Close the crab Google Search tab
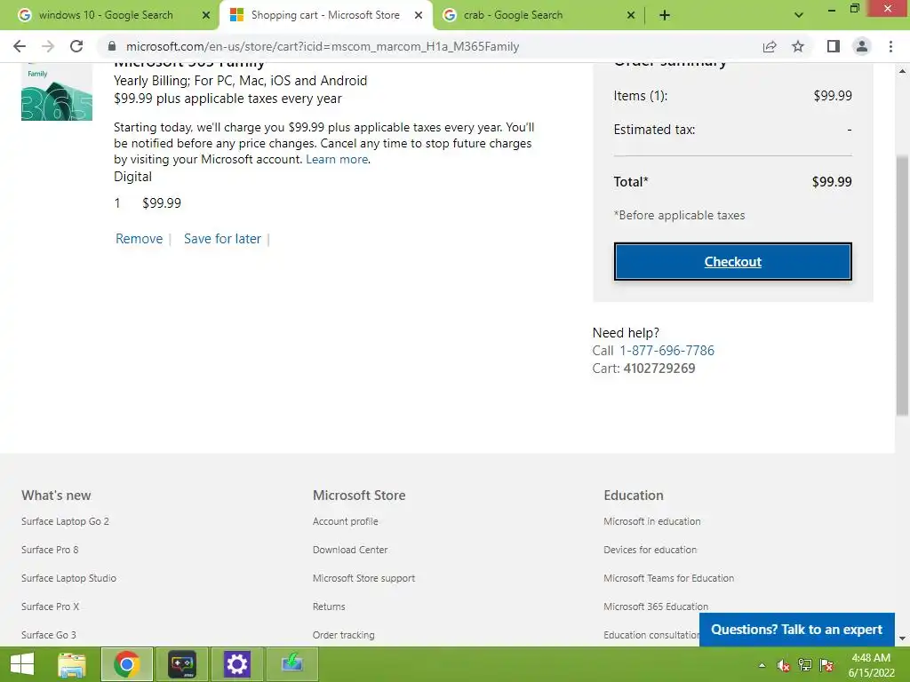Viewport: 910px width, 682px height. 631,15
